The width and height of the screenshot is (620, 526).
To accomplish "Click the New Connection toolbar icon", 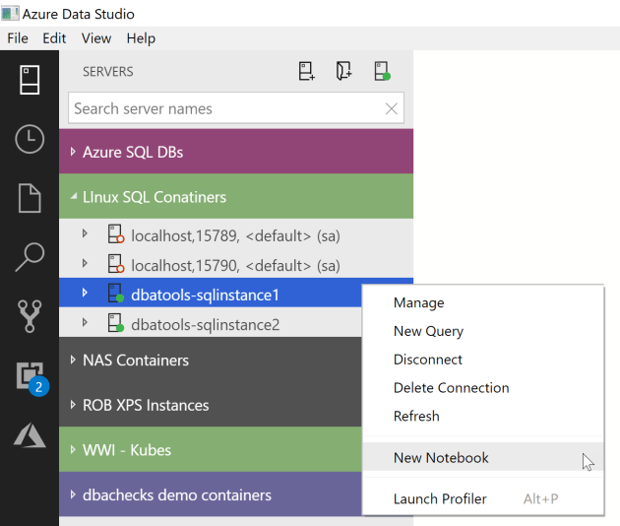I will pyautogui.click(x=307, y=71).
